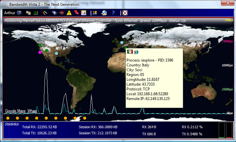Click the 'Process: iexplore - PID: 1596' line
This screenshot has width=236, height=142.
(x=150, y=60)
